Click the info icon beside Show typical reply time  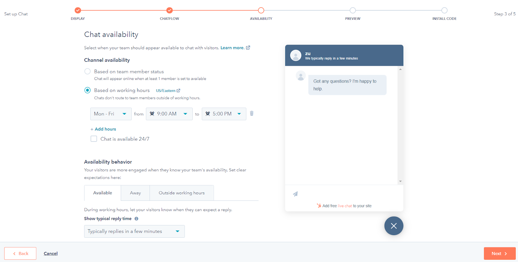tap(136, 219)
